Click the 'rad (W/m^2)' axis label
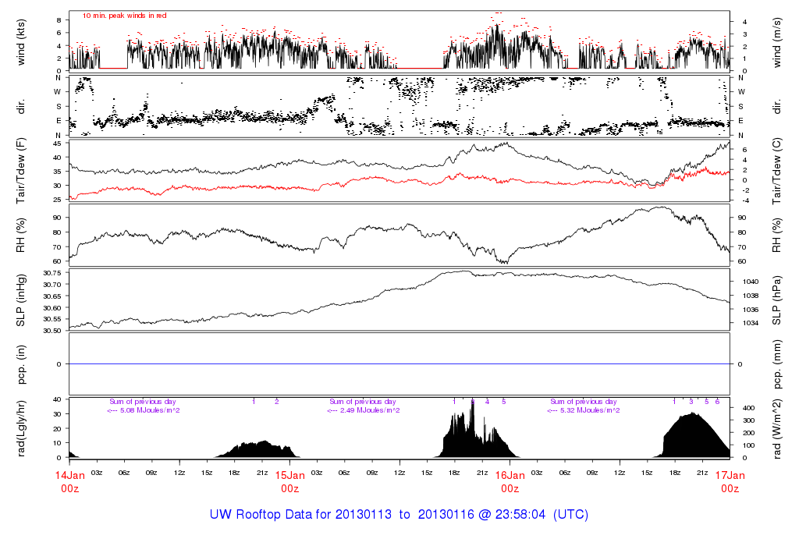The image size is (799, 546). click(778, 428)
